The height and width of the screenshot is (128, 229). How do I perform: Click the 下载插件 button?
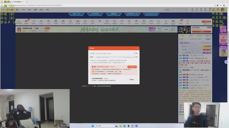(x=131, y=80)
